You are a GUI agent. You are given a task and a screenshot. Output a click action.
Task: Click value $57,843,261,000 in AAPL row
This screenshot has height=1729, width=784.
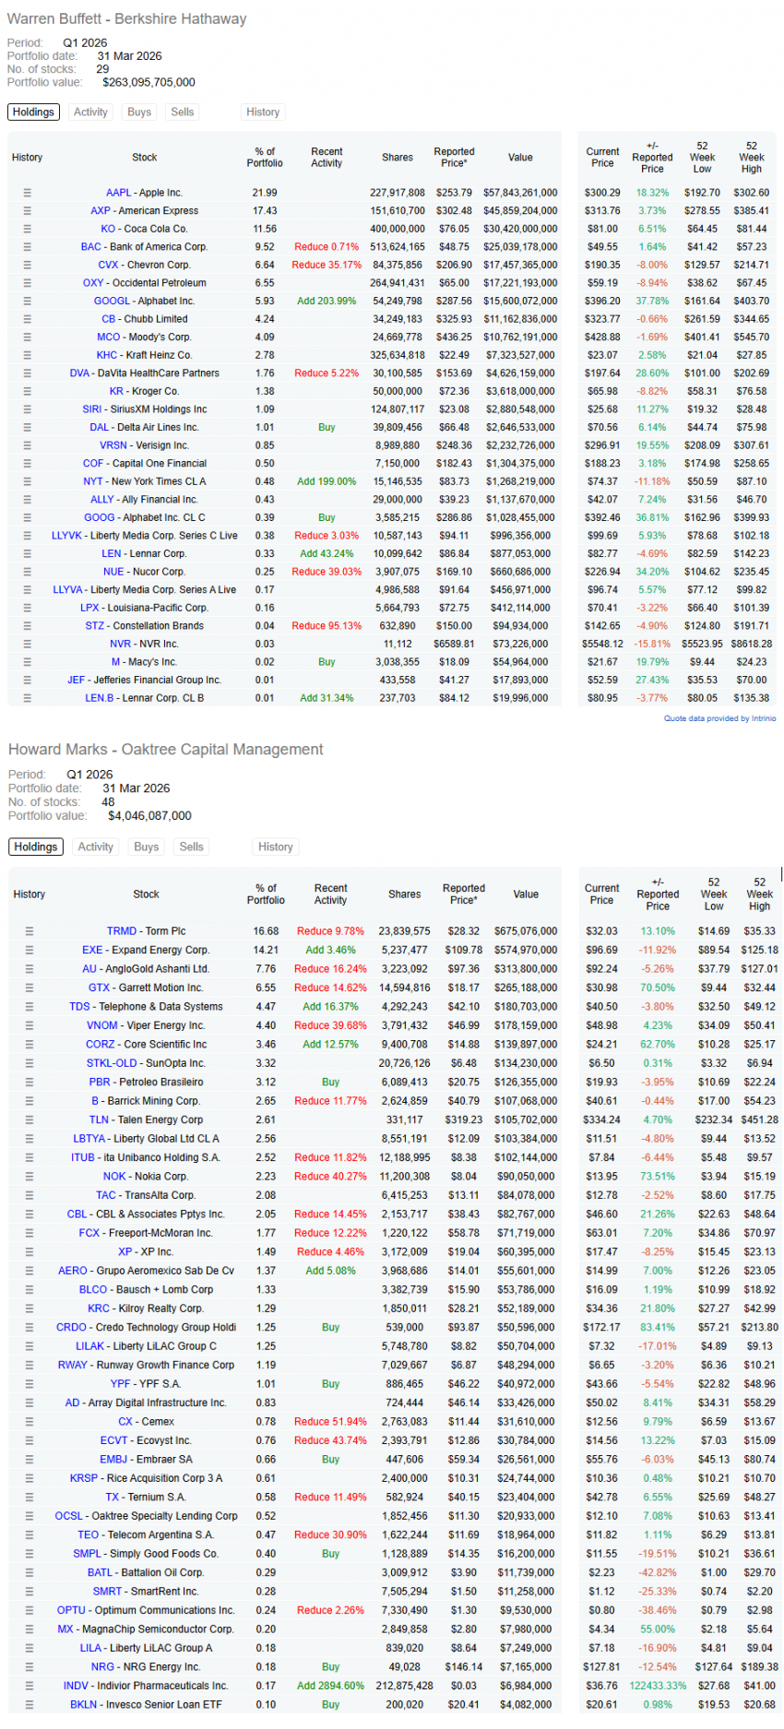click(520, 193)
